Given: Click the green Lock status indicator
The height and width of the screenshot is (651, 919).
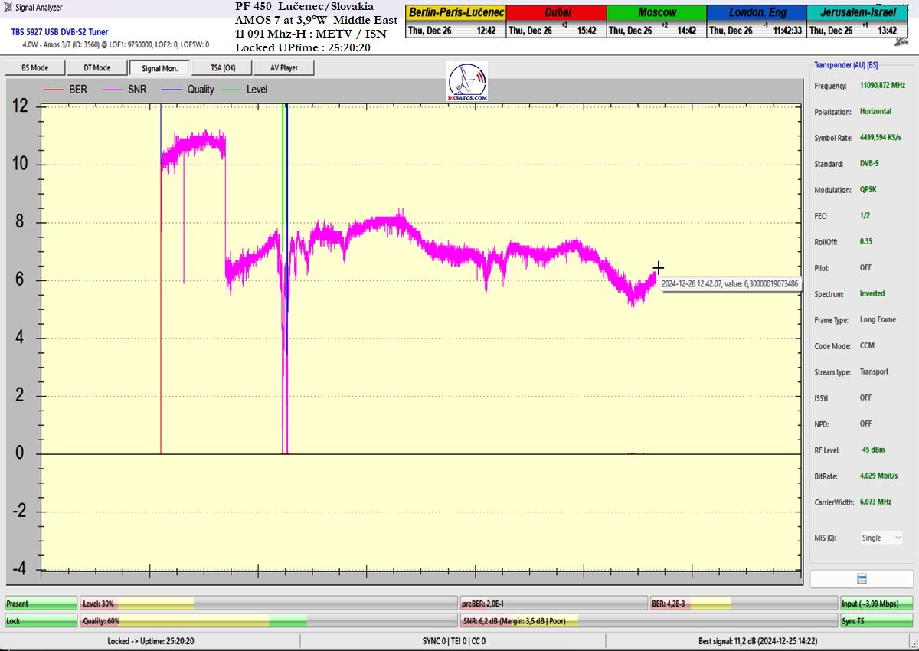Looking at the screenshot, I should [x=41, y=620].
